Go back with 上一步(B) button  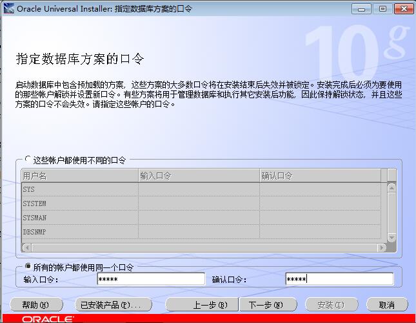click(x=202, y=305)
